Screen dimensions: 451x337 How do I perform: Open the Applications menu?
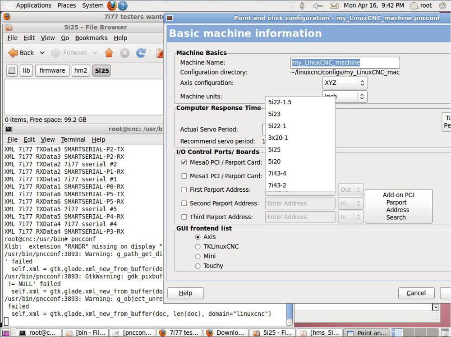(33, 5)
